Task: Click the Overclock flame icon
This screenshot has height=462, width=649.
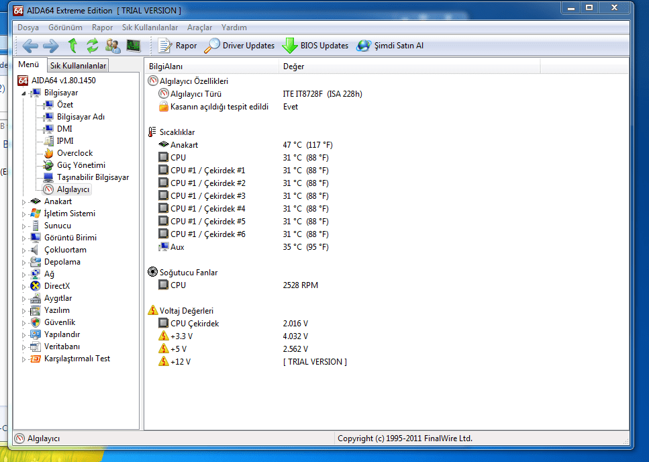Action: pyautogui.click(x=48, y=152)
